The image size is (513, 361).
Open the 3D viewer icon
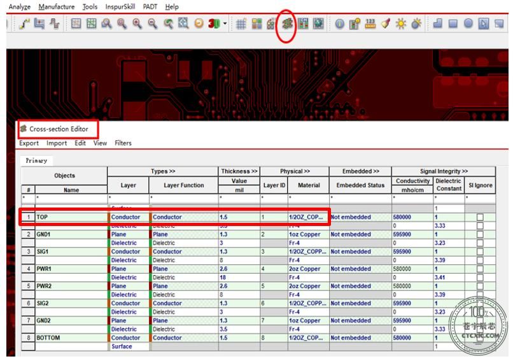[x=214, y=24]
